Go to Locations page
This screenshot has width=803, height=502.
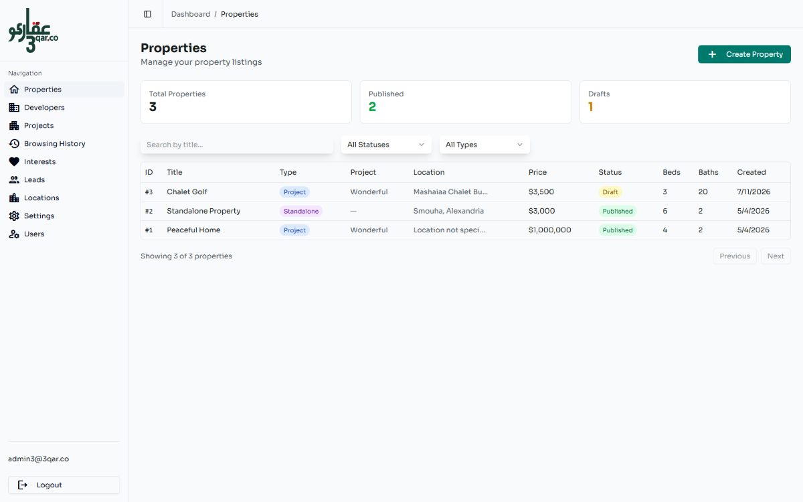tap(64, 197)
